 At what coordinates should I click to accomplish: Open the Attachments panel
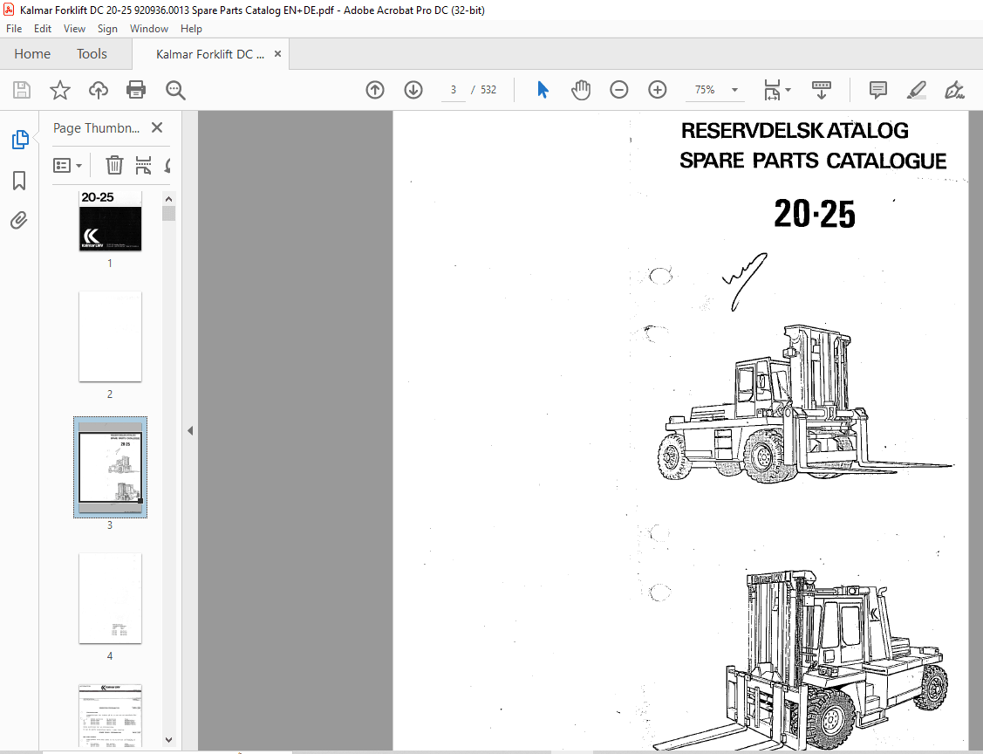click(x=19, y=220)
